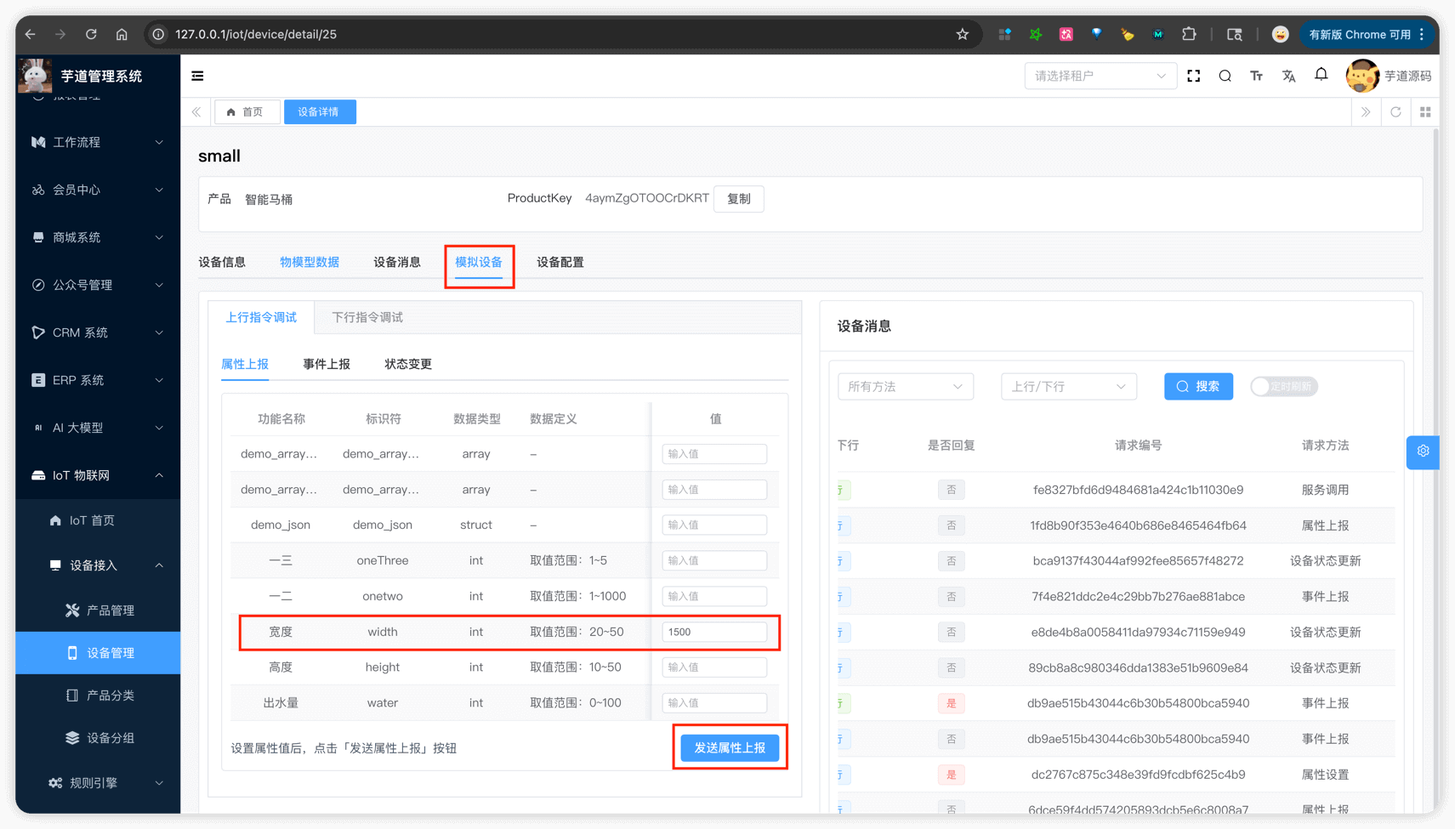Switch to the 设备配置 tab

(x=559, y=262)
